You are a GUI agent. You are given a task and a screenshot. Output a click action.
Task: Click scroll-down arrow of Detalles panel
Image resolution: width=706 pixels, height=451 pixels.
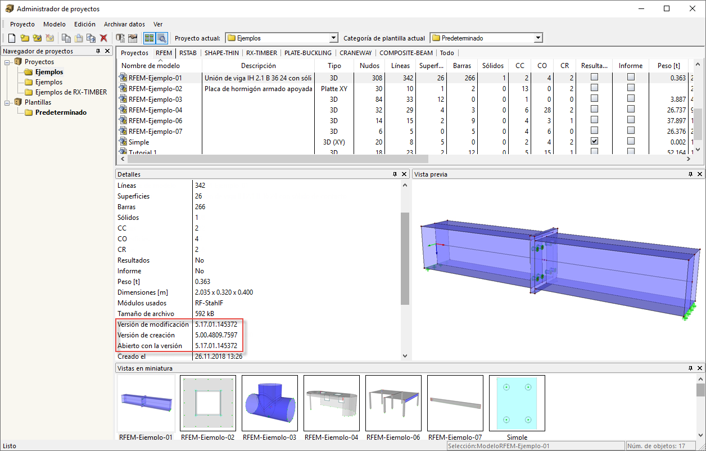pos(405,356)
